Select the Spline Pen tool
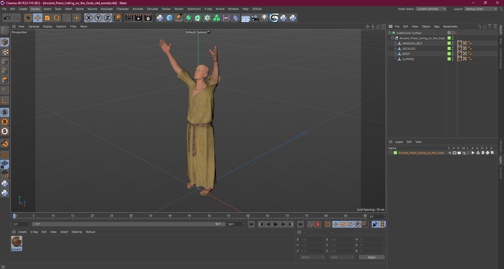The height and width of the screenshot is (269, 504). [179, 18]
